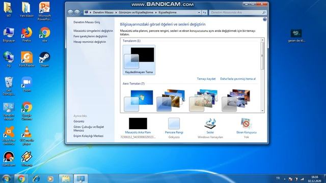This screenshot has width=326, height=183.
Task: Open the address bar history dropdown
Action: tap(199, 12)
